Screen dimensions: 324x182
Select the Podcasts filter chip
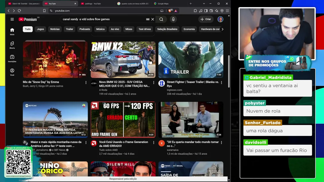pos(85,29)
